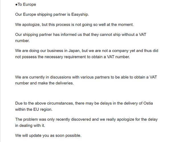Viewport: 171px width, 142px height.
Task: Click the line 'The problem was only recently discovered'
Action: (86, 119)
